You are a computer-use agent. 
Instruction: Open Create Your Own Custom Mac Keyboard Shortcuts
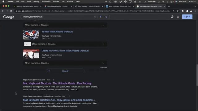[65, 51]
